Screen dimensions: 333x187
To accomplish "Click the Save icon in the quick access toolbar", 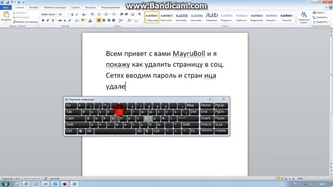I will 7,2.
